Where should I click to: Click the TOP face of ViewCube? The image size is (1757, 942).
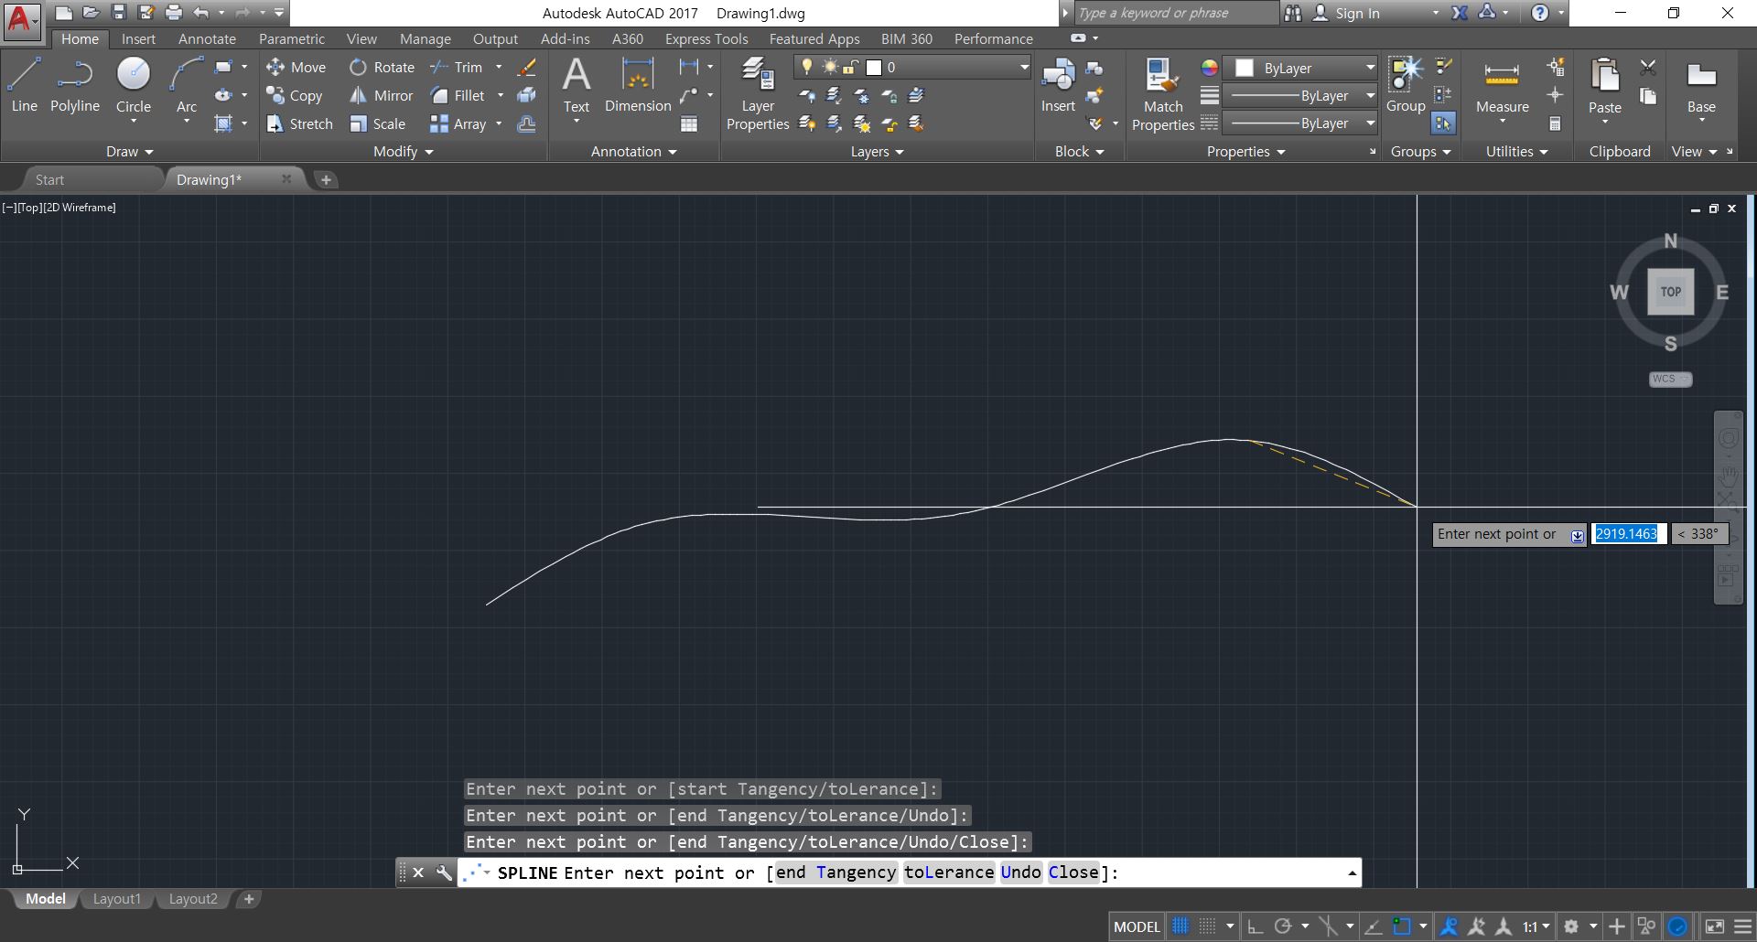click(x=1670, y=292)
